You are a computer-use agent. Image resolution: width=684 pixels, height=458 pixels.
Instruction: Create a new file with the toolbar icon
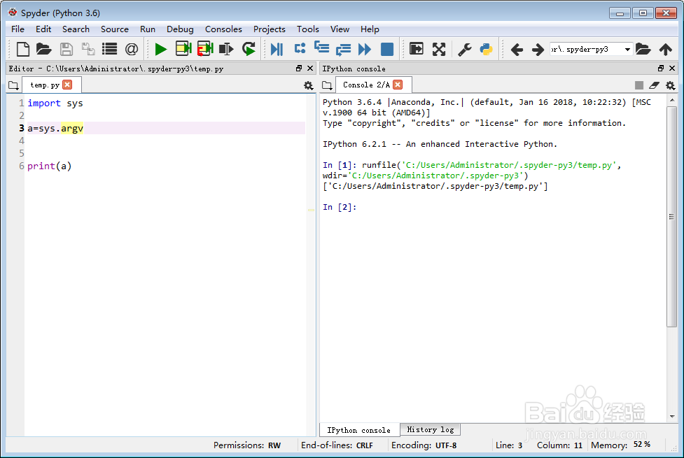click(22, 49)
